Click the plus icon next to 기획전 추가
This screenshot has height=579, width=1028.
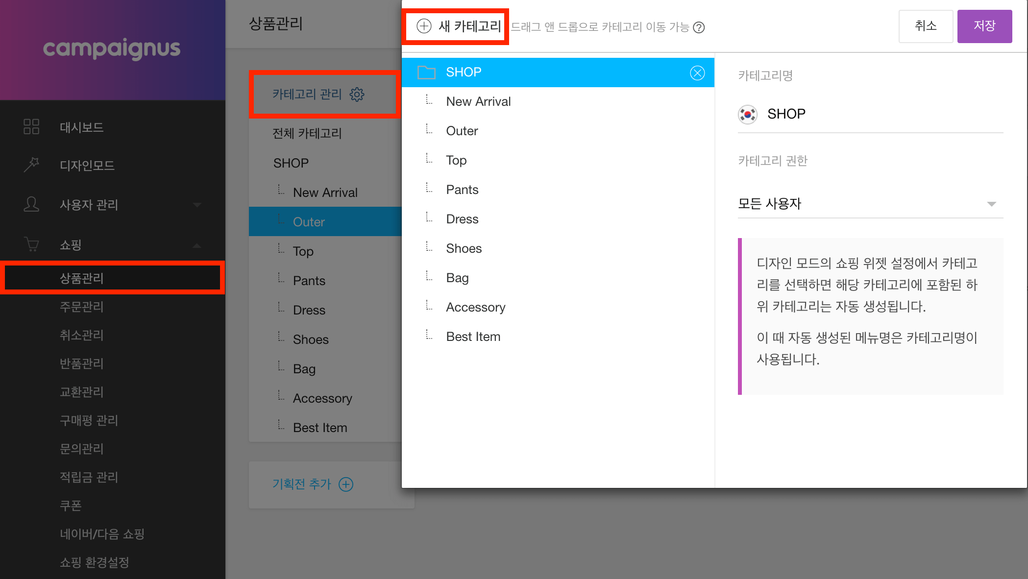(x=346, y=484)
